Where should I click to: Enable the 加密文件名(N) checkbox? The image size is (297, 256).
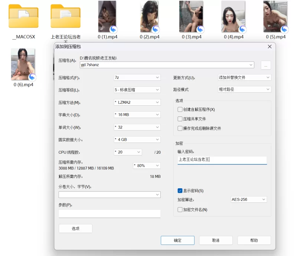click(x=180, y=209)
